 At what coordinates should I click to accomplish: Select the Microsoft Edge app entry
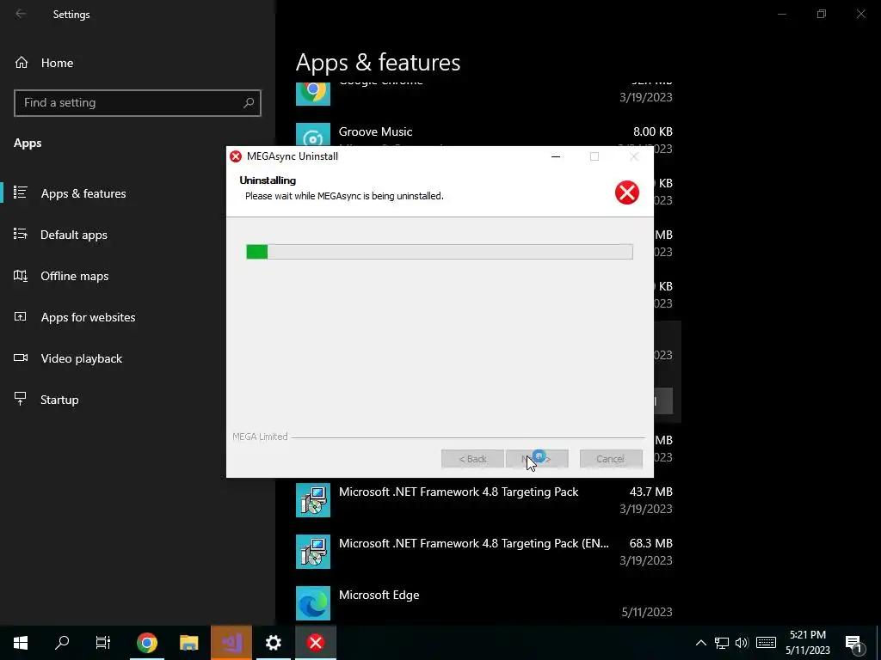click(484, 603)
